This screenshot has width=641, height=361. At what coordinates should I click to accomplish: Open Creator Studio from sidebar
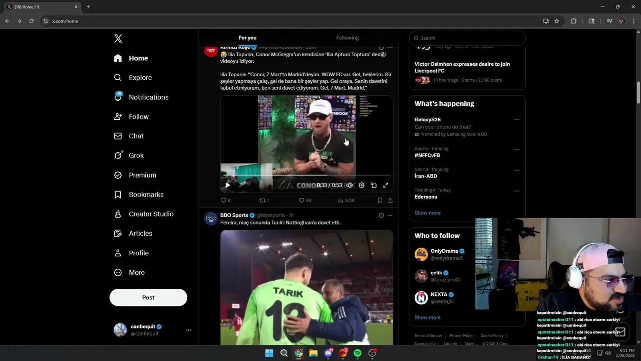coord(143,214)
